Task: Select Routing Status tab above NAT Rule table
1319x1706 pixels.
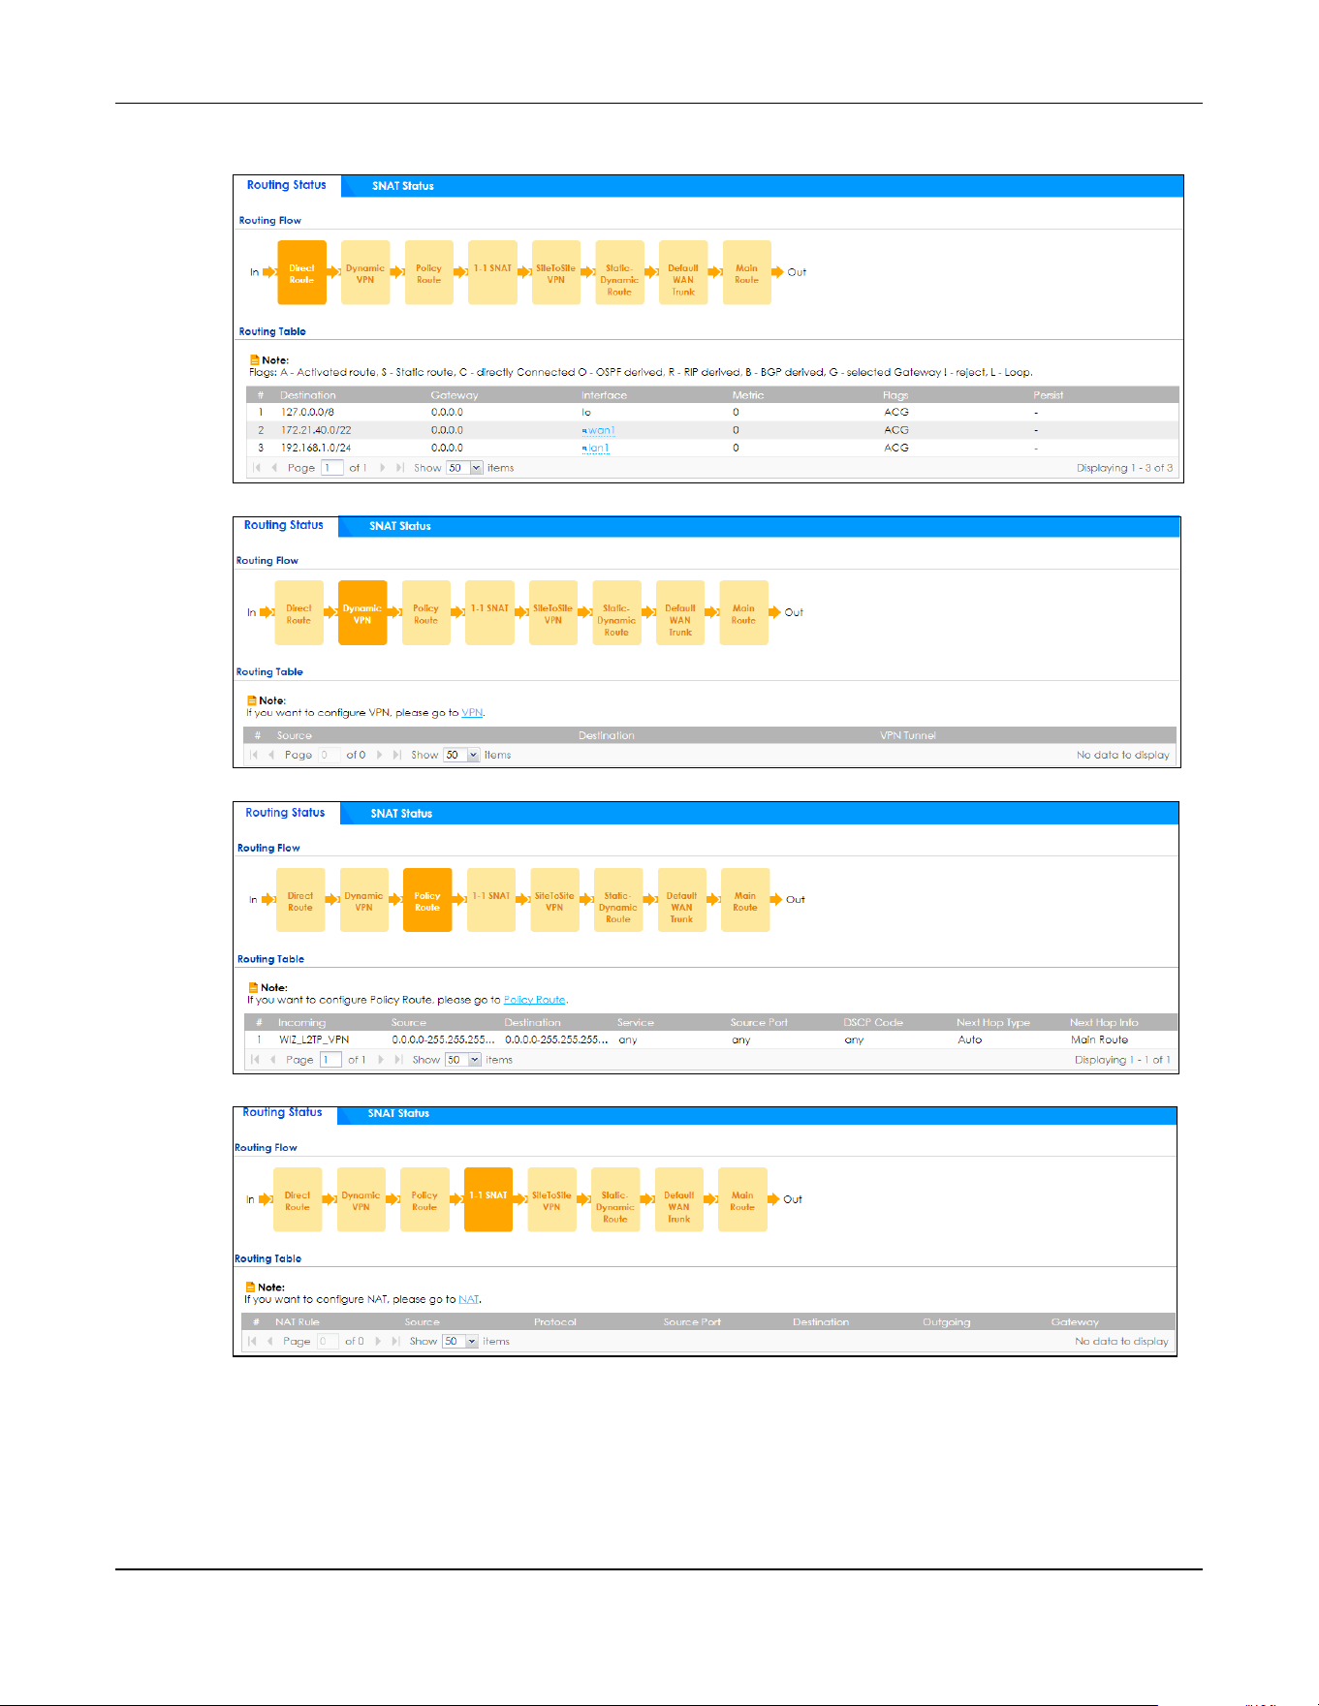Action: (x=283, y=1113)
